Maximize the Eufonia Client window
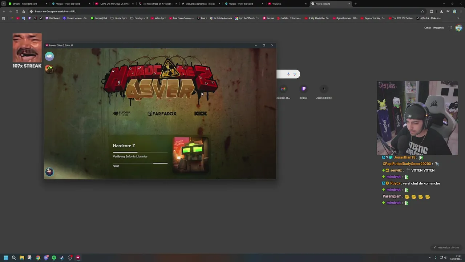Image resolution: width=465 pixels, height=262 pixels. [x=264, y=45]
